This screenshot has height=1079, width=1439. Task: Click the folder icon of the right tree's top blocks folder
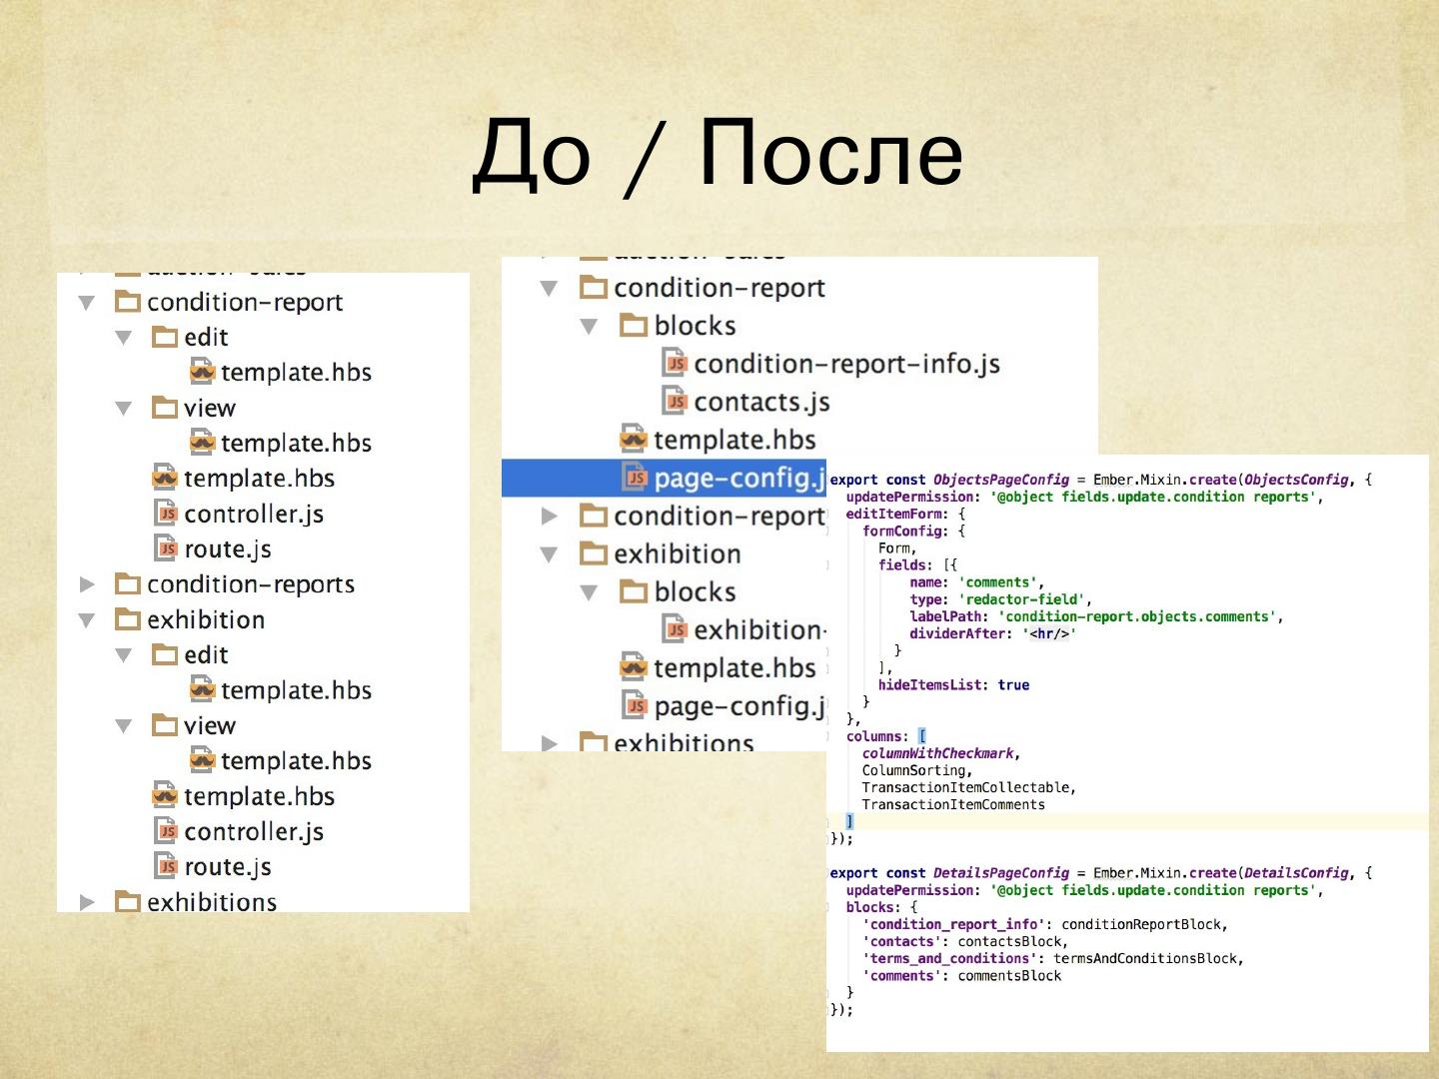pyautogui.click(x=634, y=326)
